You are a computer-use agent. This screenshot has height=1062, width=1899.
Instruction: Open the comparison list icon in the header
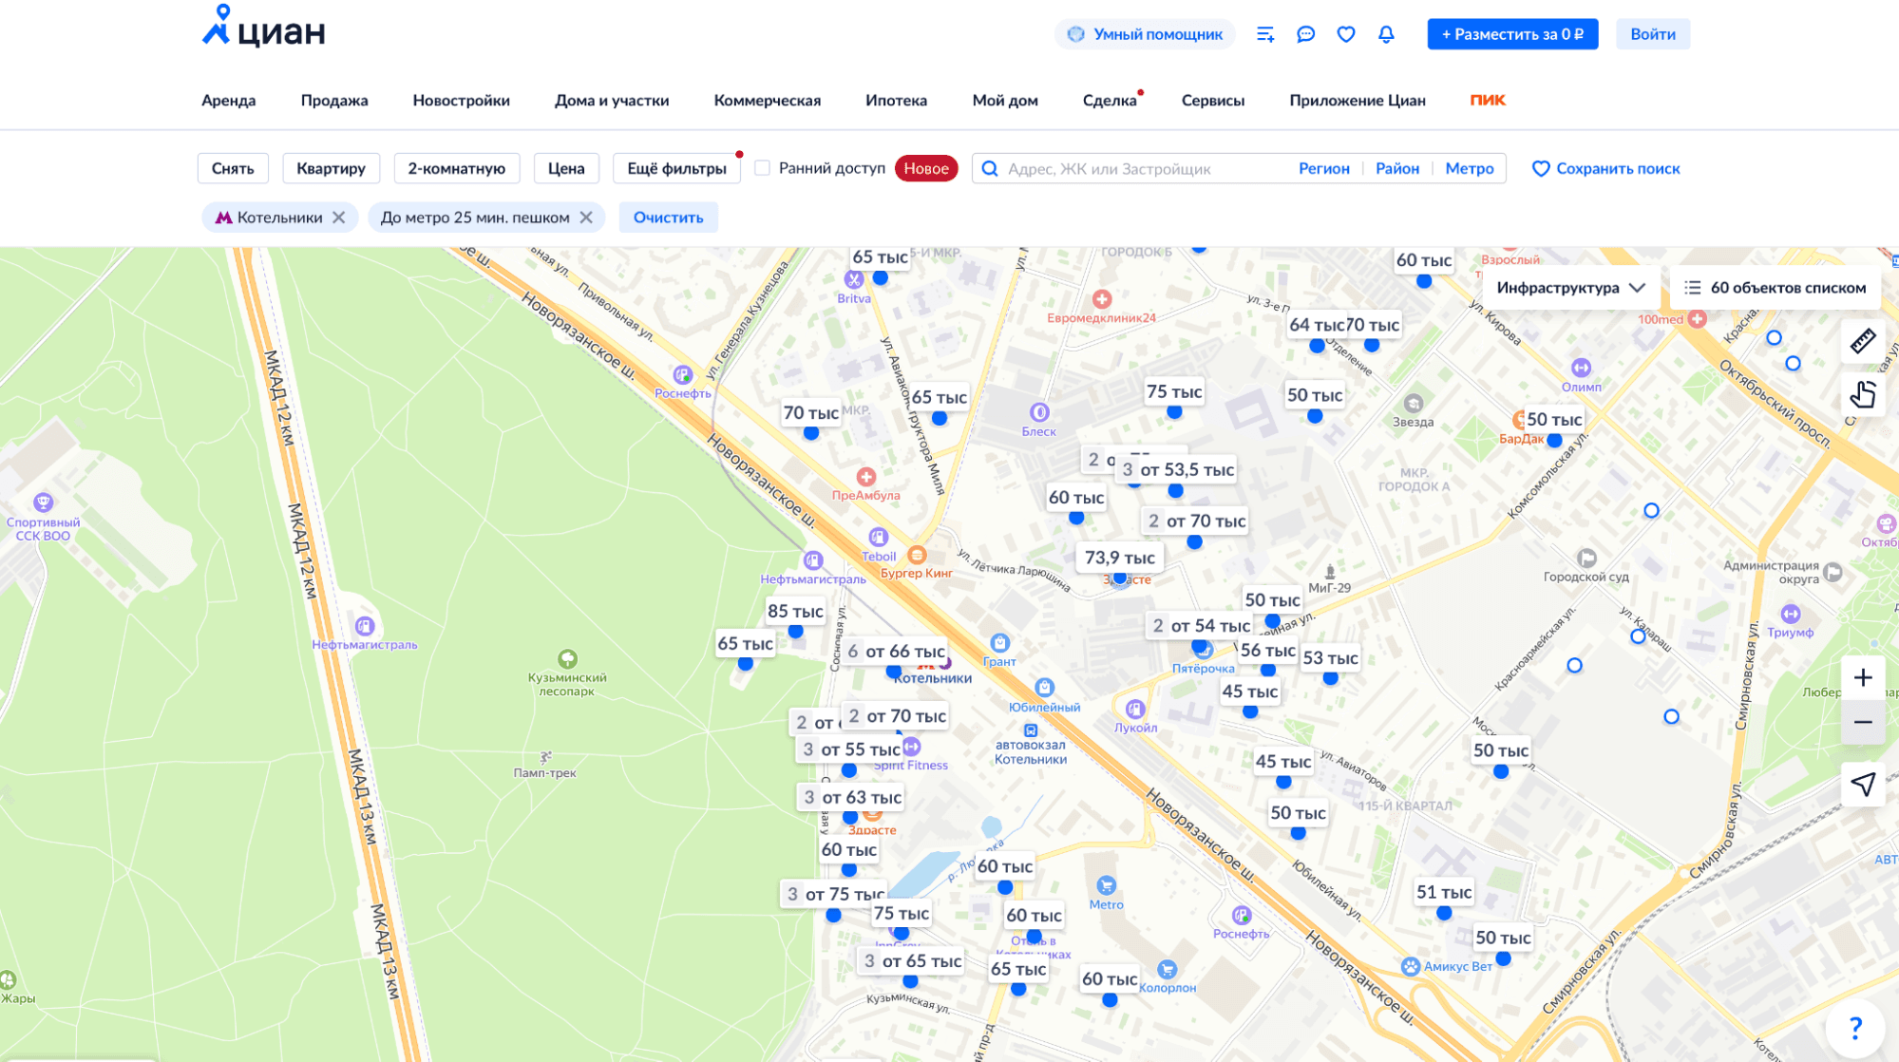(1264, 34)
